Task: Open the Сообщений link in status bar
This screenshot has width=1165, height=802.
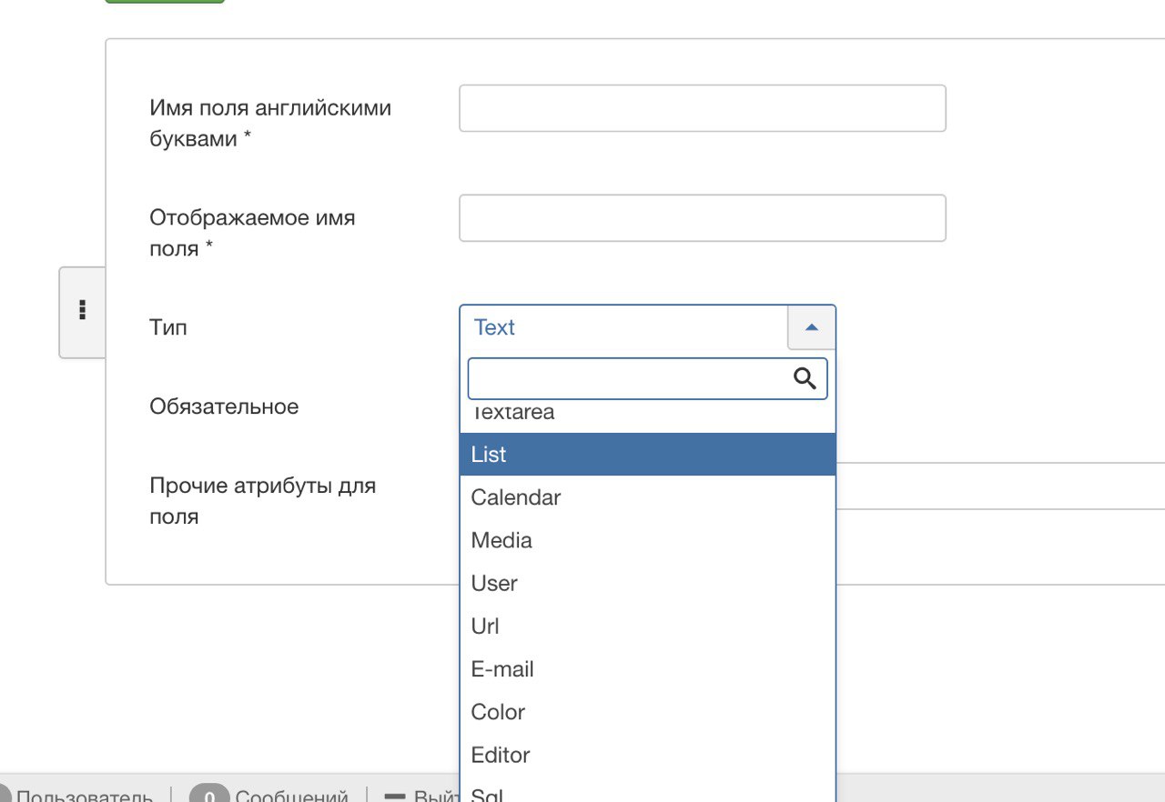Action: pyautogui.click(x=291, y=797)
